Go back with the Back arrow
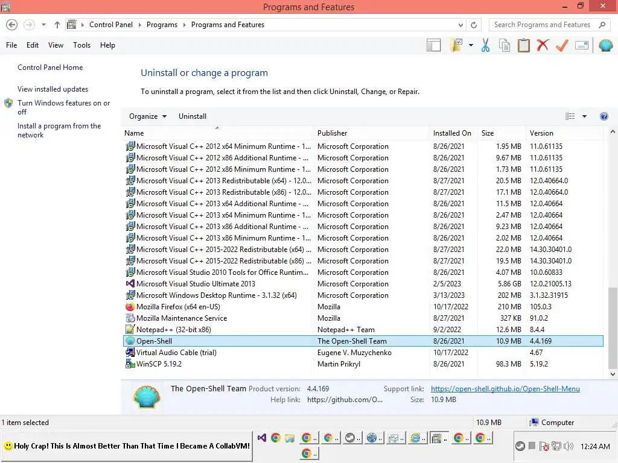 click(12, 25)
